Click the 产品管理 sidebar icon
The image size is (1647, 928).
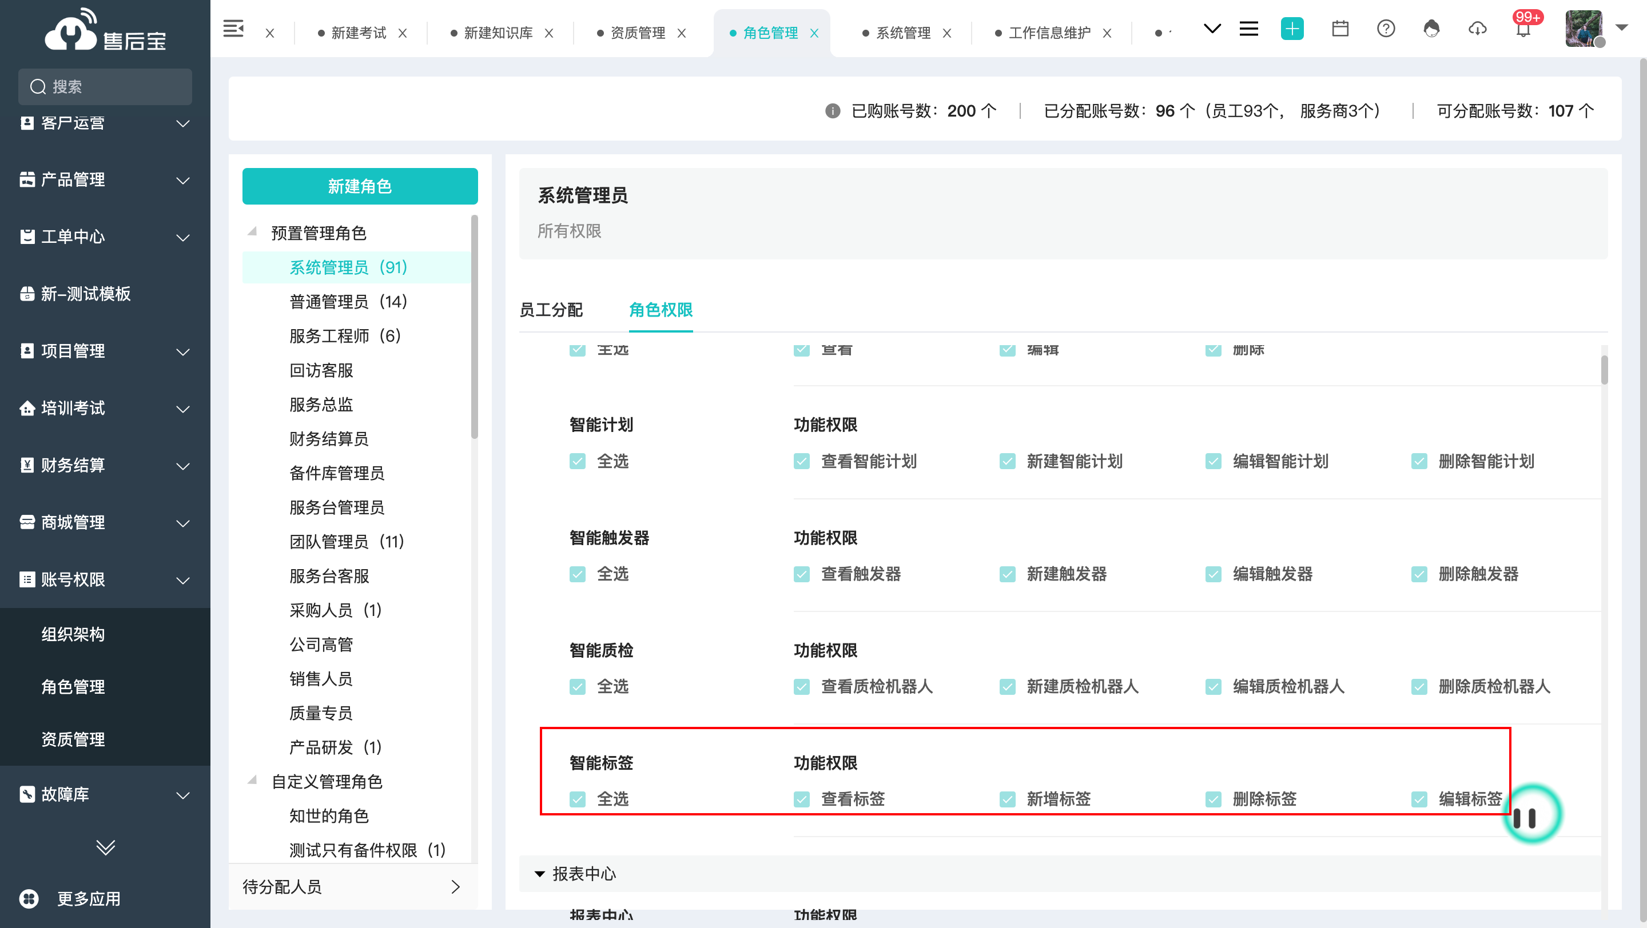27,179
